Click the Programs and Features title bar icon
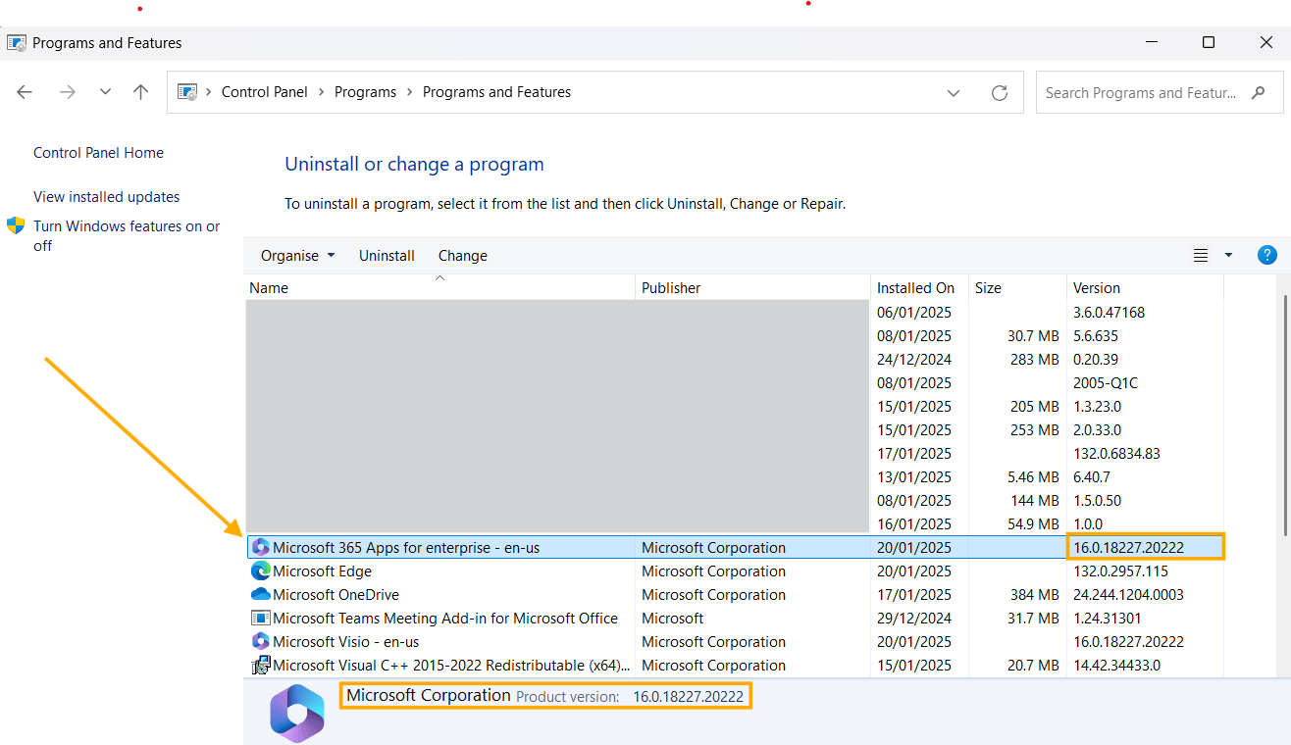This screenshot has height=745, width=1291. pyautogui.click(x=17, y=43)
